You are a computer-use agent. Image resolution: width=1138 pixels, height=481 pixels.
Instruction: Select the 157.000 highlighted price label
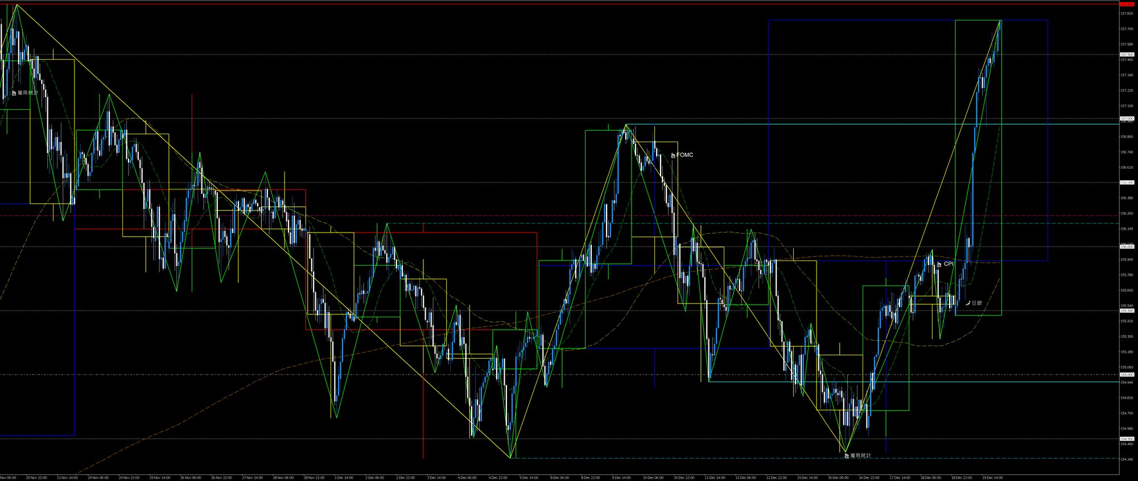click(x=1127, y=119)
